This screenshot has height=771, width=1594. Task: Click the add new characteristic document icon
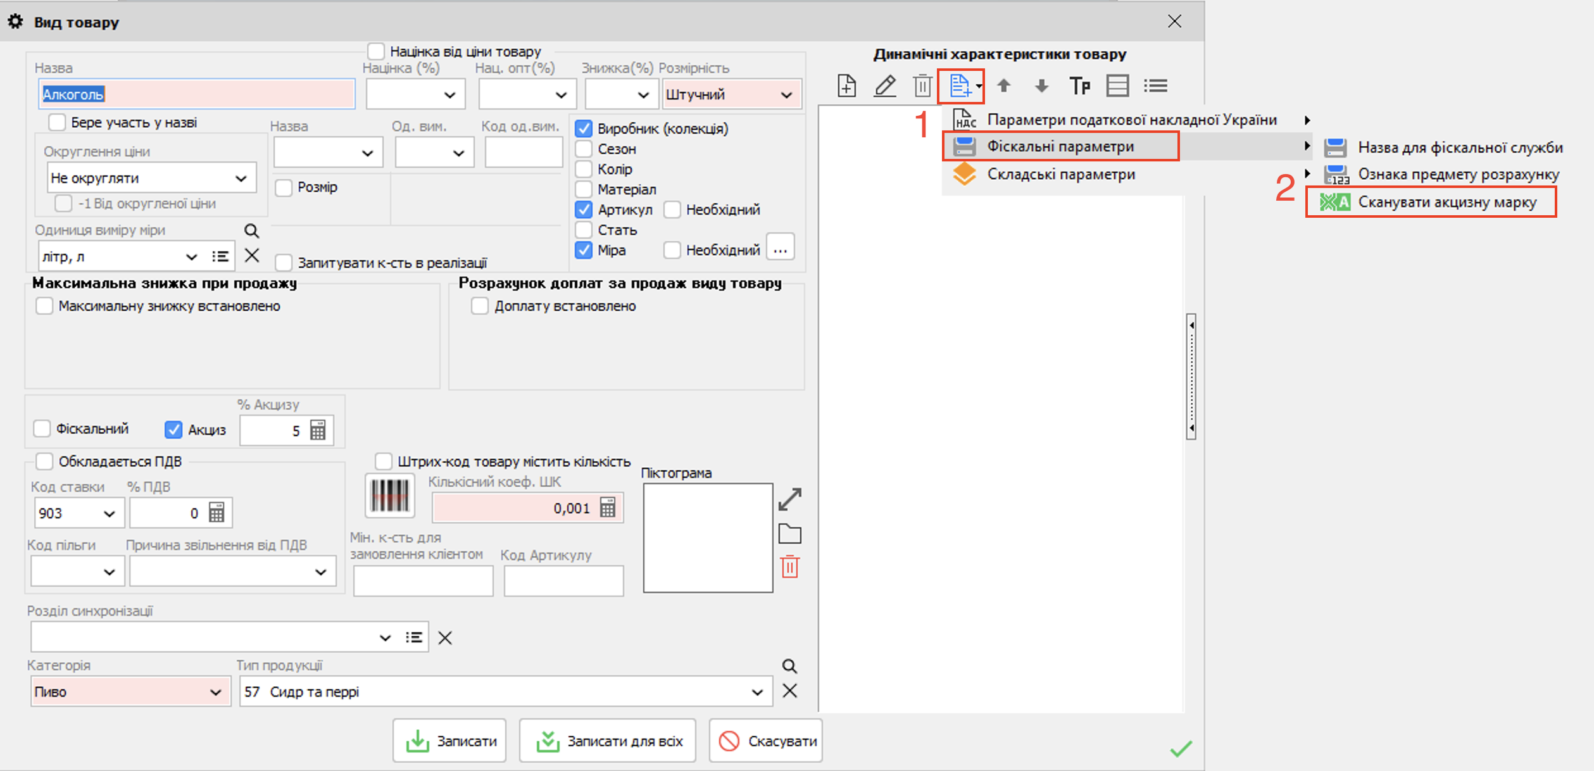846,85
